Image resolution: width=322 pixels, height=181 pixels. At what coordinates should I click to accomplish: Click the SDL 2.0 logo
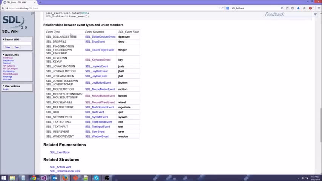click(x=14, y=22)
